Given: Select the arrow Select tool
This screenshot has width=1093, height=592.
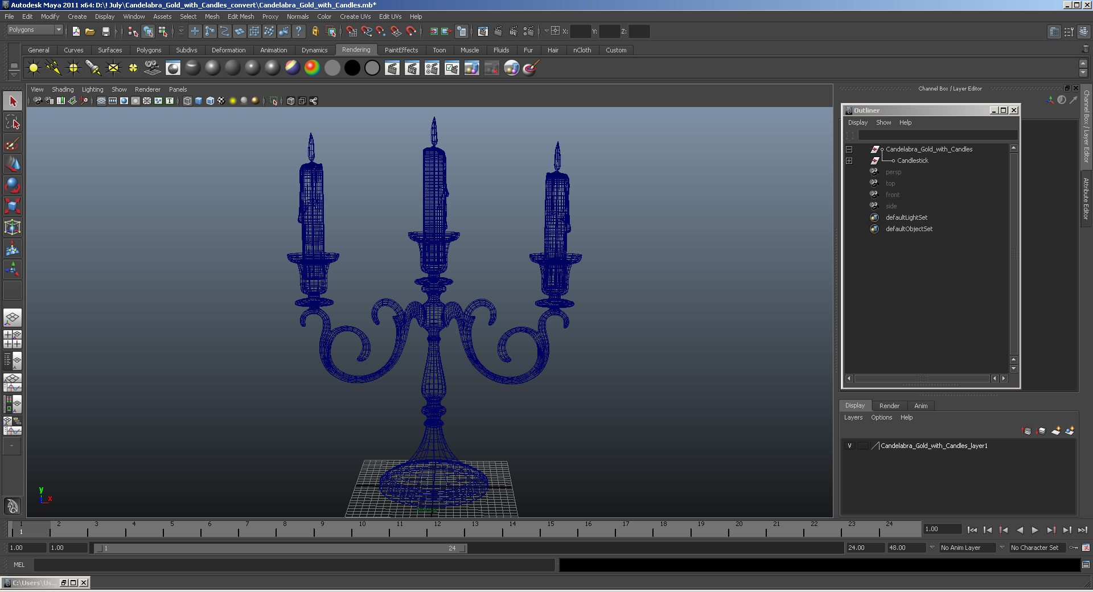Looking at the screenshot, I should [x=13, y=101].
